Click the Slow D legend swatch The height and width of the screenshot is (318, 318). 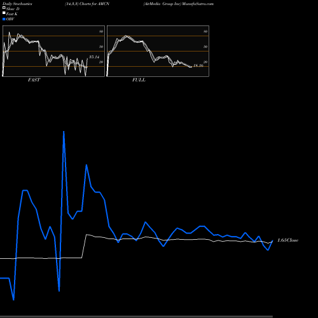4,8
